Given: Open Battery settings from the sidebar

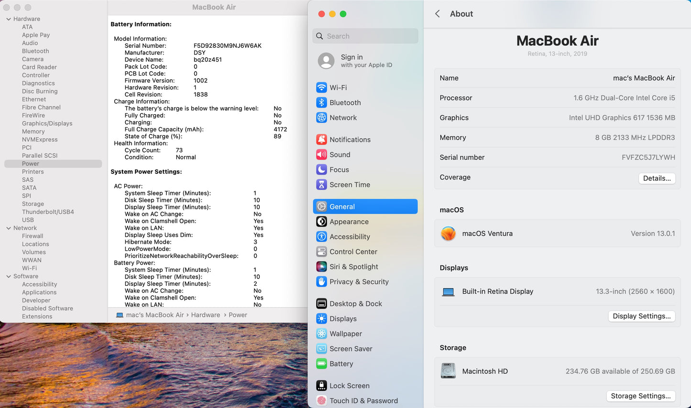Looking at the screenshot, I should point(341,364).
